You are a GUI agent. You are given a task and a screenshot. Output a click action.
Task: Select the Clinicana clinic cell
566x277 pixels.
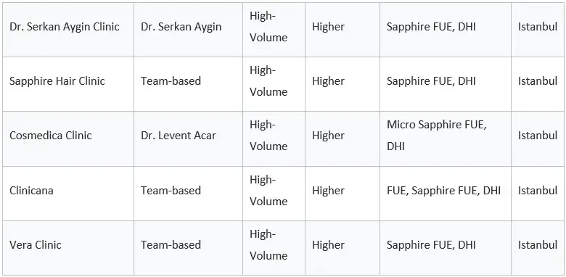coord(68,194)
